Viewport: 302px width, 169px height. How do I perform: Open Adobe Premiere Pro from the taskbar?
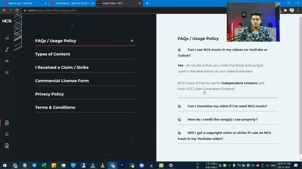(x=122, y=165)
